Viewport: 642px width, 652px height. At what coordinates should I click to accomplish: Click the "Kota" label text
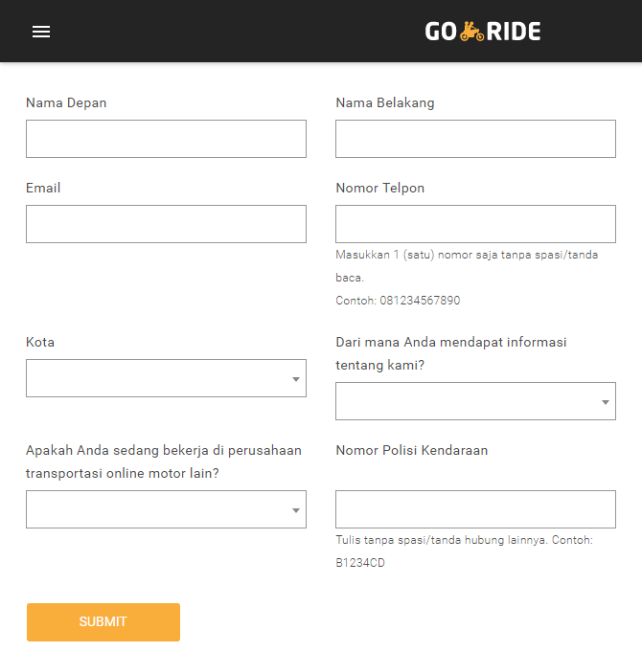(x=40, y=342)
